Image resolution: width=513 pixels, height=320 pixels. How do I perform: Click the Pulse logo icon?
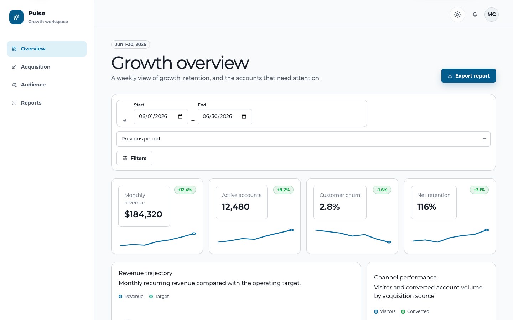(x=16, y=17)
